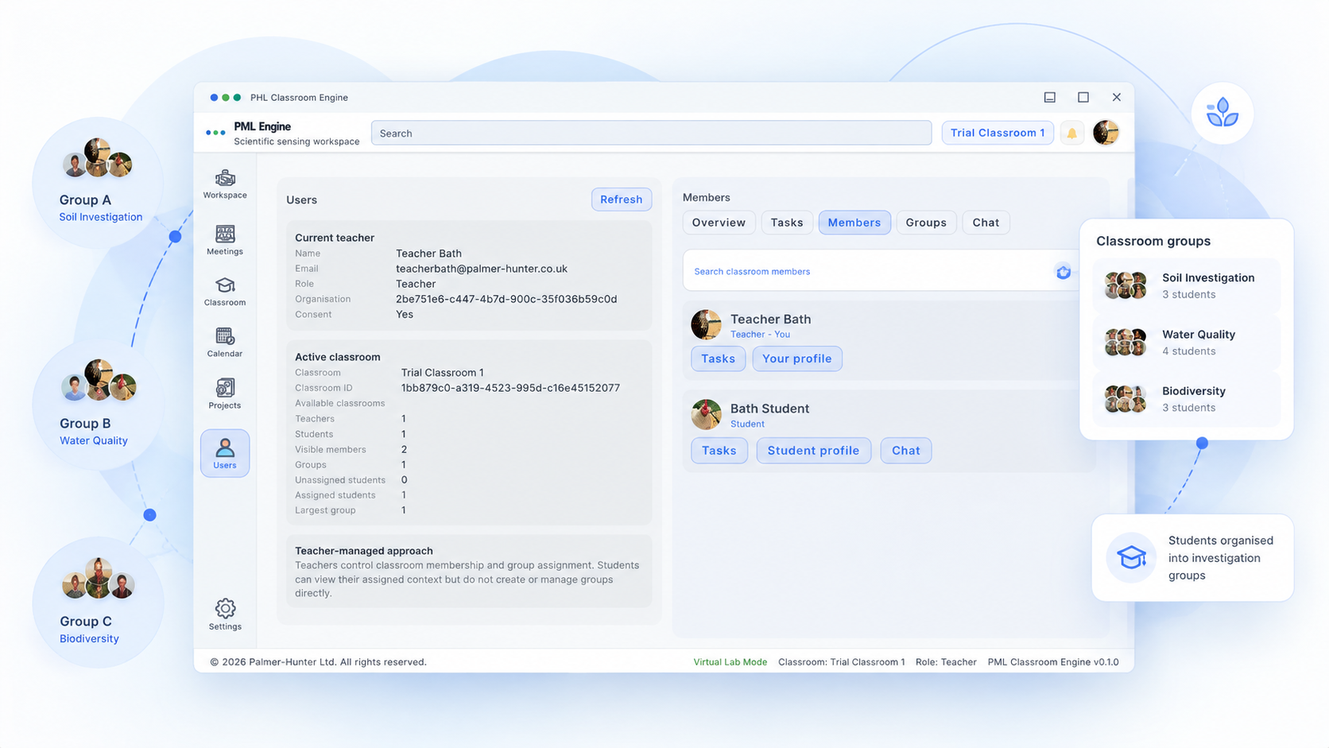This screenshot has width=1329, height=748.
Task: Focus the top Search field
Action: pyautogui.click(x=651, y=133)
